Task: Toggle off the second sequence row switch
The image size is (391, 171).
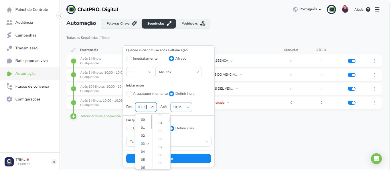Action: 351,75
